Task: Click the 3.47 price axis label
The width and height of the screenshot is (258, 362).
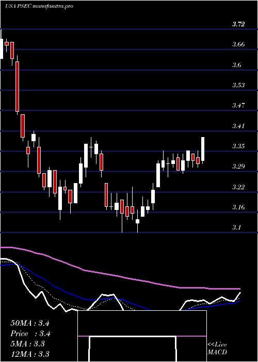Action: pos(238,105)
